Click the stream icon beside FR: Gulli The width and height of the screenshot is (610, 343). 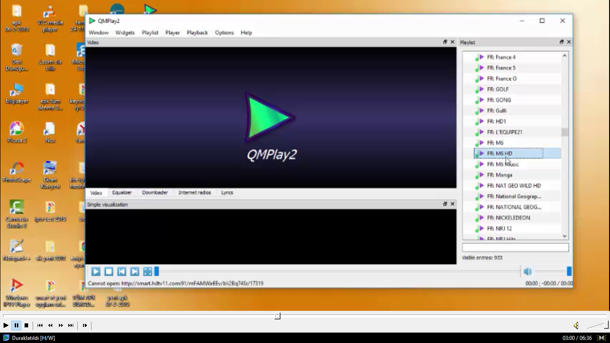click(x=480, y=111)
